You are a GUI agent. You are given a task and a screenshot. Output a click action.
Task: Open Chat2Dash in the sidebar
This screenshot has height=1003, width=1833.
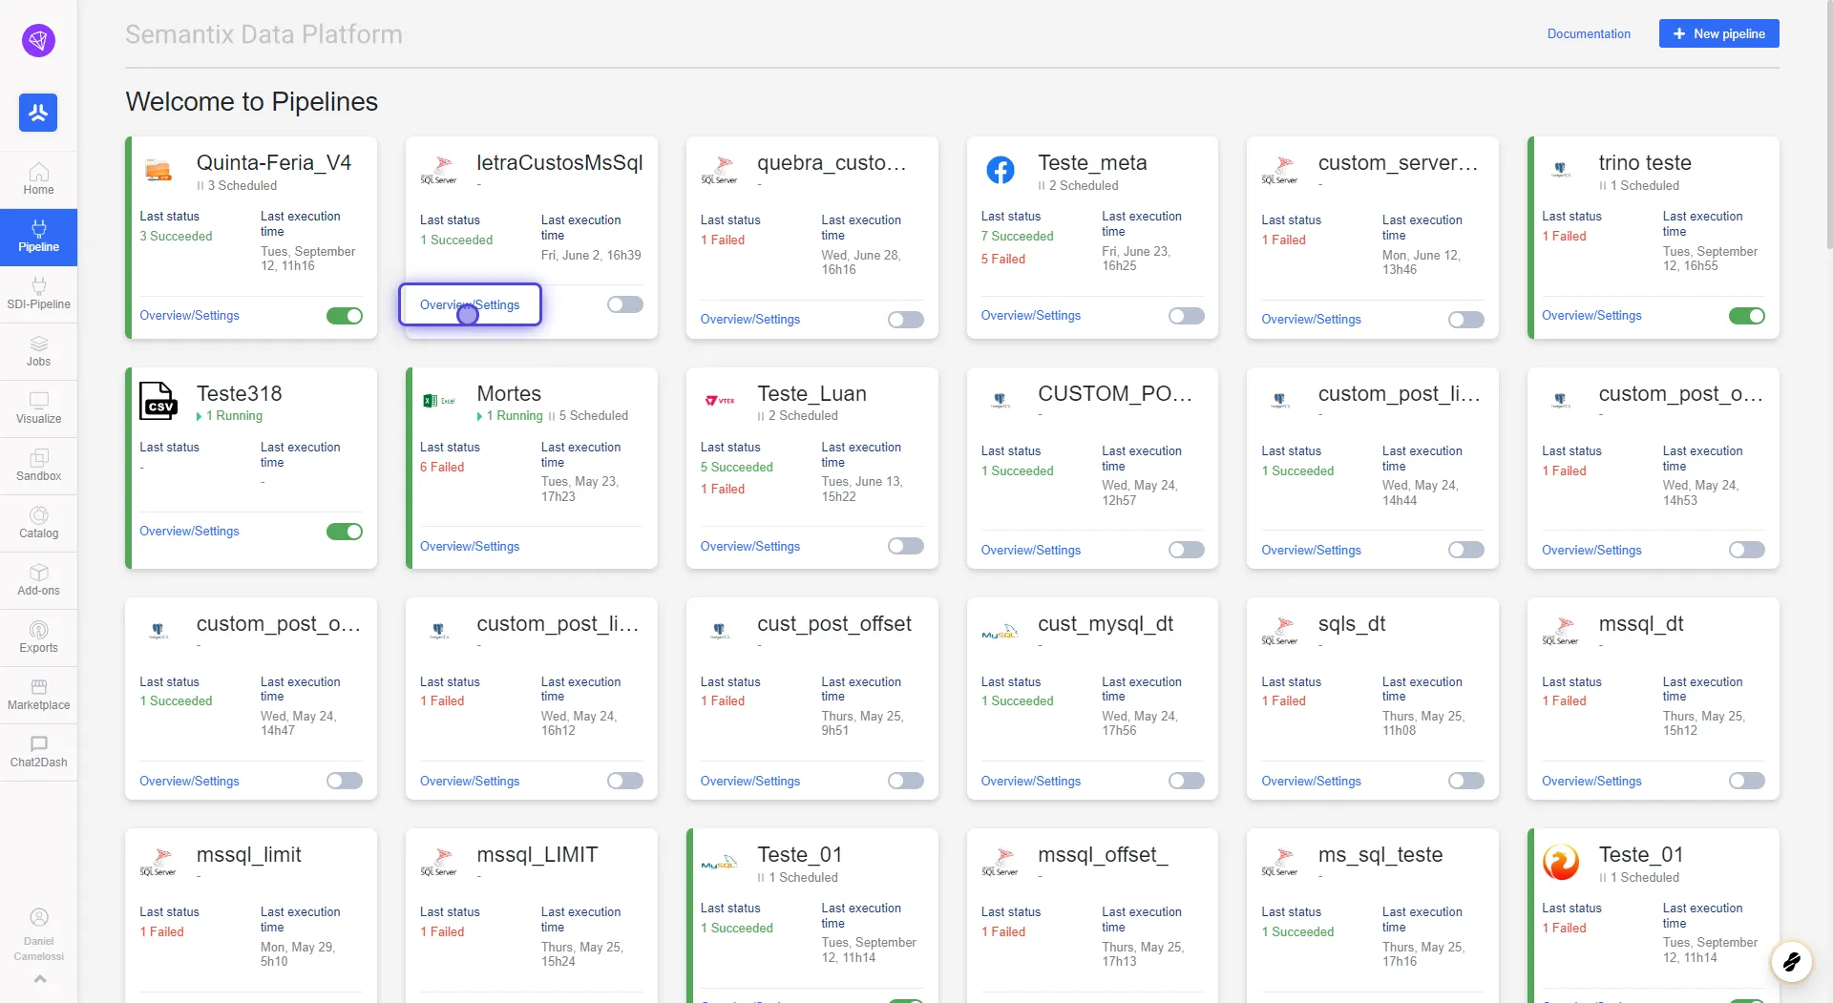pyautogui.click(x=38, y=752)
